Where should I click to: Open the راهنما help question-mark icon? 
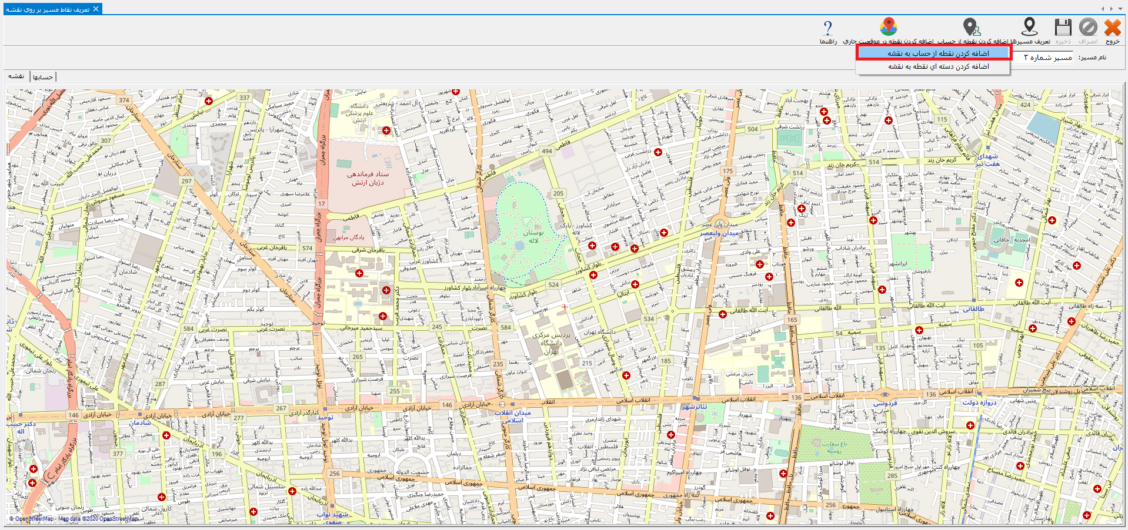[828, 28]
